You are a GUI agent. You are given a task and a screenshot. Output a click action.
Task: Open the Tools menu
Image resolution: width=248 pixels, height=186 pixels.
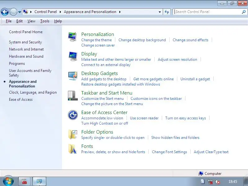pos(45,21)
